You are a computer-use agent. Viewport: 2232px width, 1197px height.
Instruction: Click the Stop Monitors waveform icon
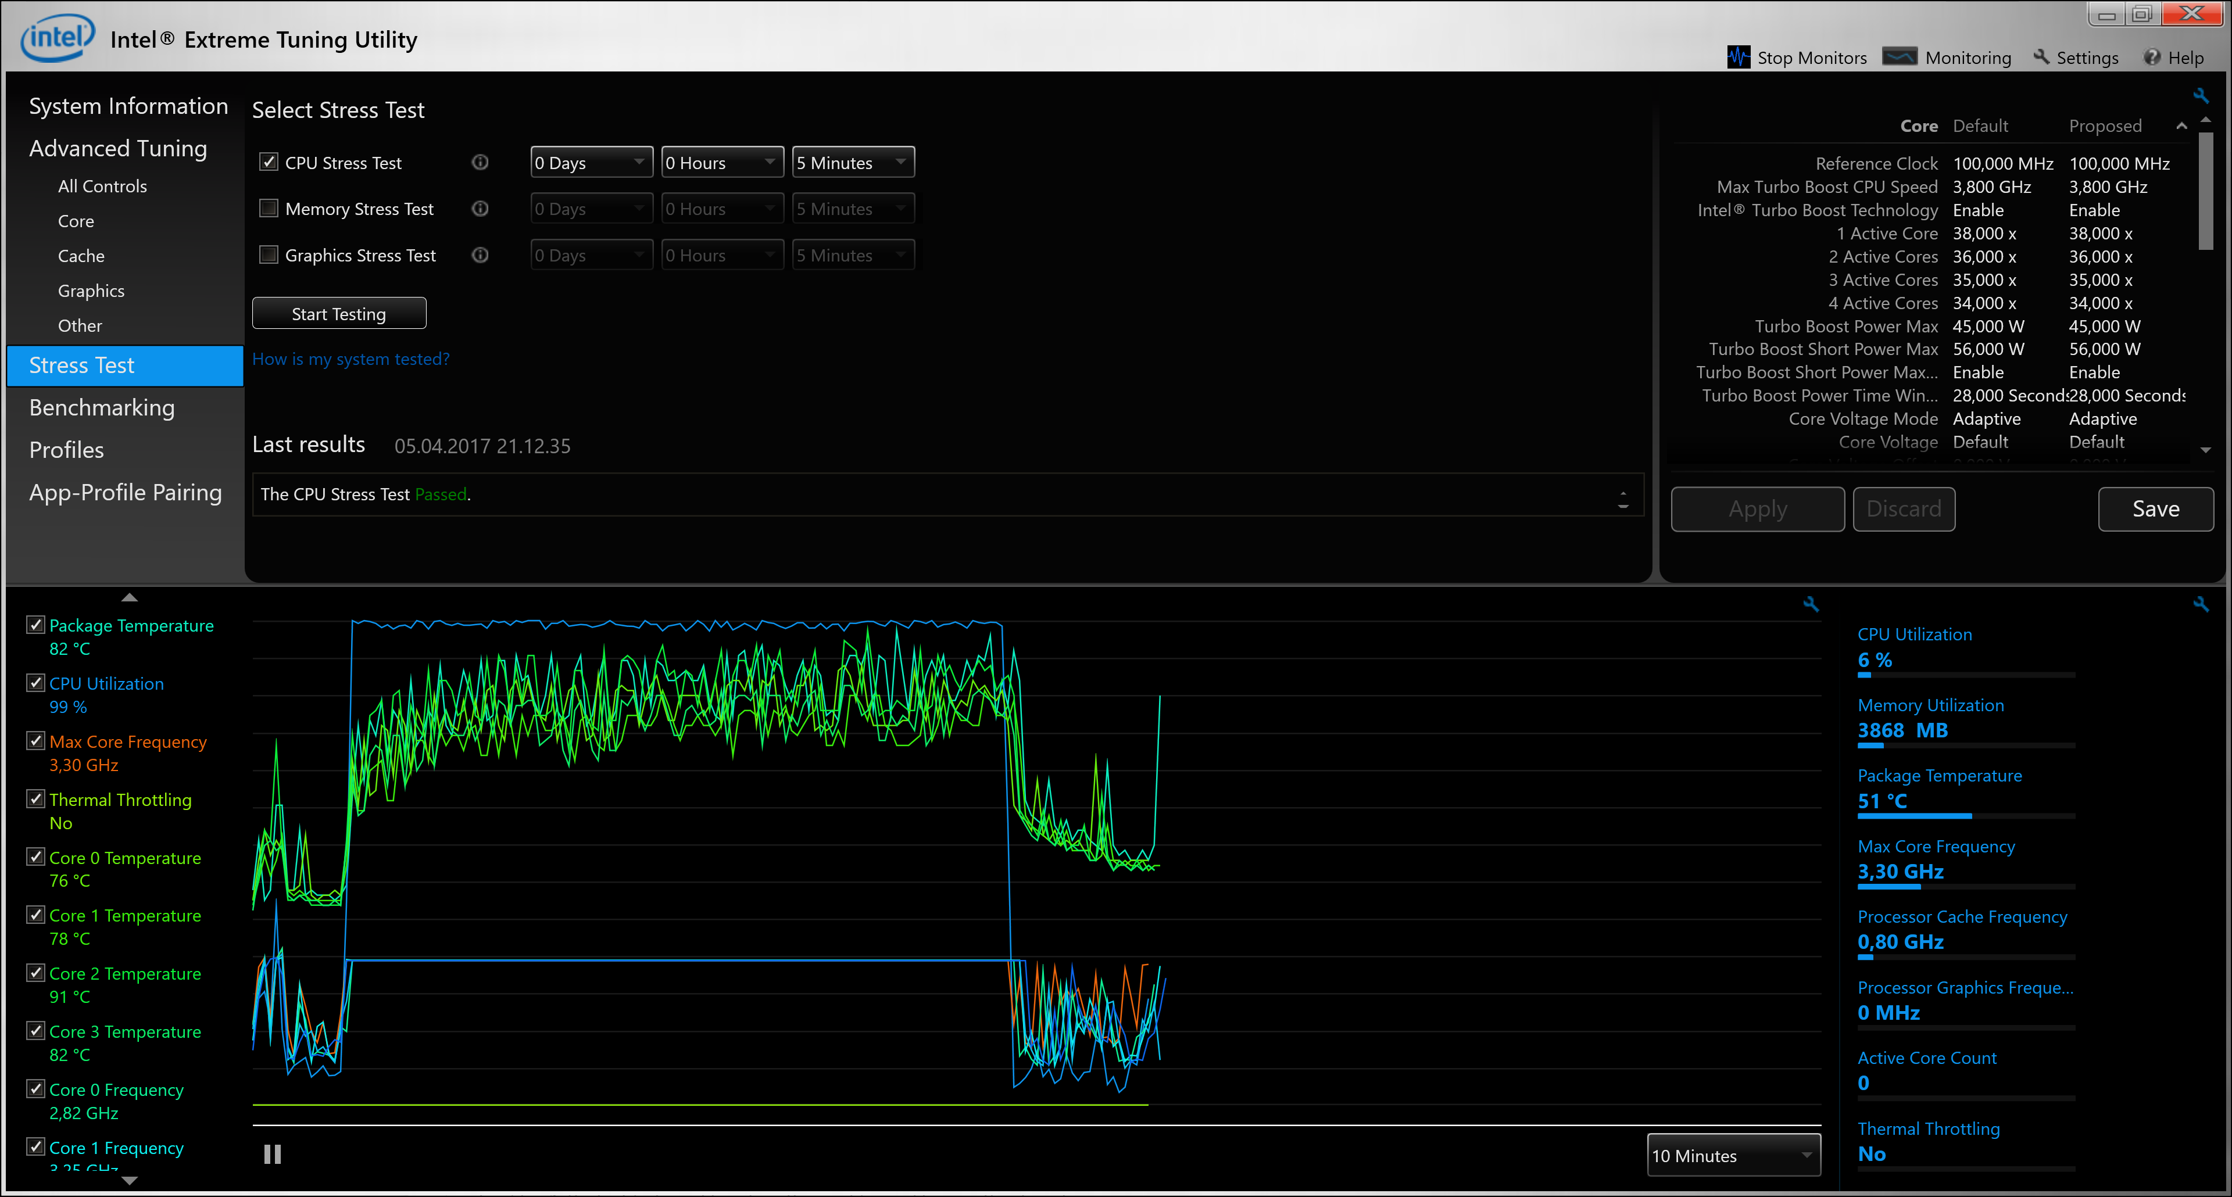tap(1737, 57)
